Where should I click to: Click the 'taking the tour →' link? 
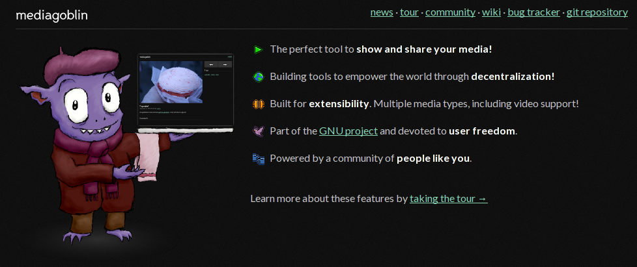[x=449, y=199]
